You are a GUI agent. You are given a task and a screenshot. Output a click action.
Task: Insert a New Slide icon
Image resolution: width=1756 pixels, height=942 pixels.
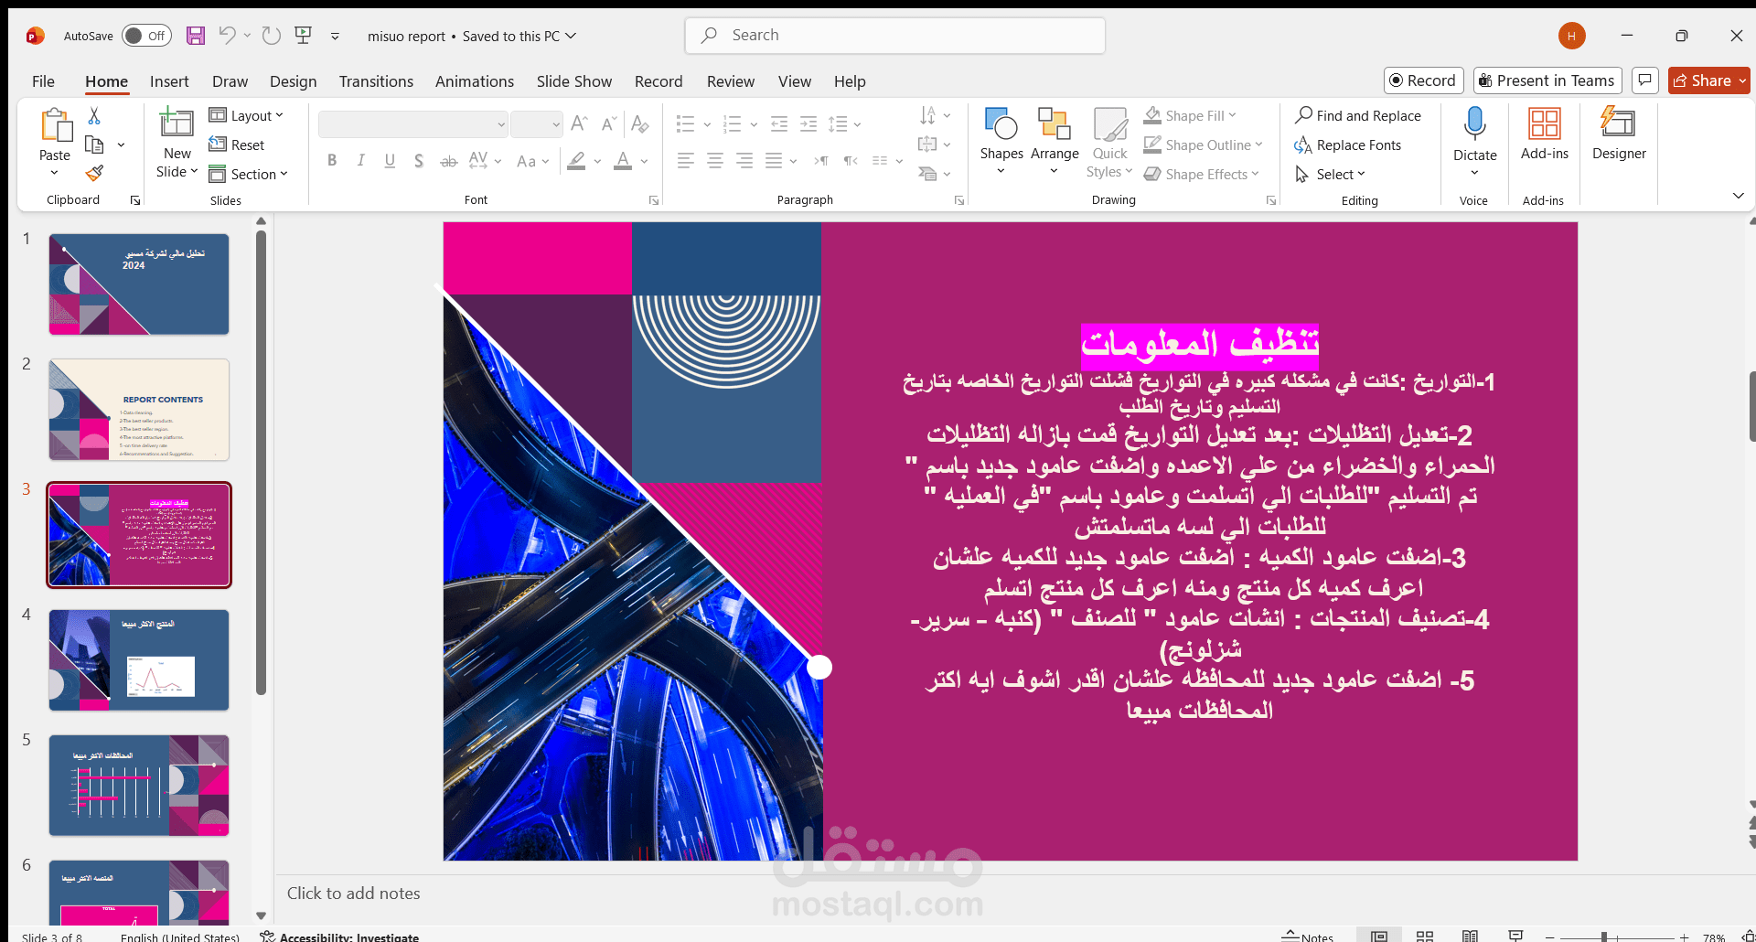coord(177,123)
